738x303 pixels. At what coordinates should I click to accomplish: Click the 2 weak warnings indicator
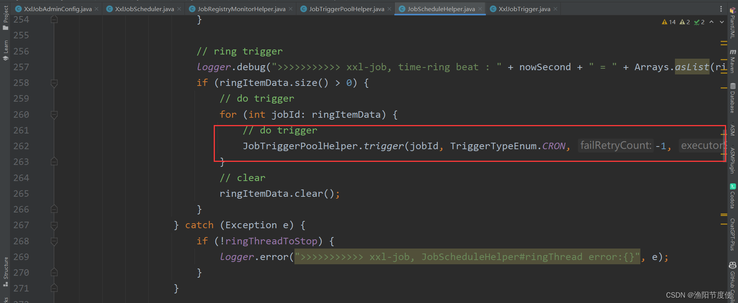[685, 22]
